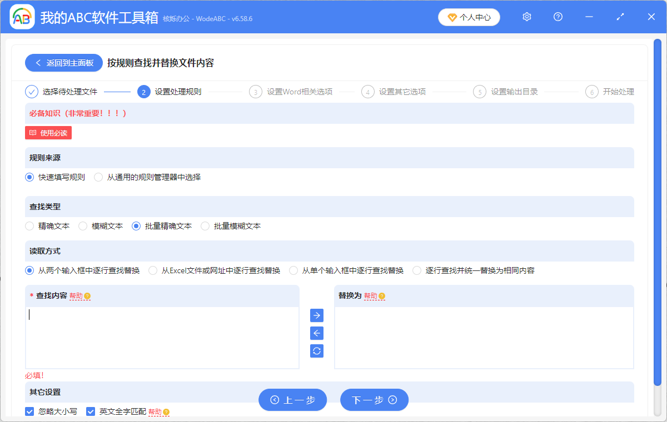The width and height of the screenshot is (667, 422).
Task: Open 个人中心 in the title bar
Action: [469, 17]
